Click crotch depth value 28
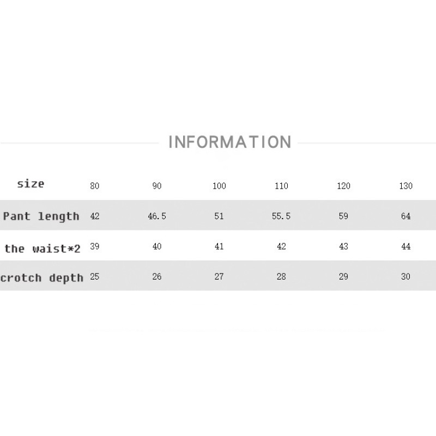Screen dimensions: 436x436 281,277
